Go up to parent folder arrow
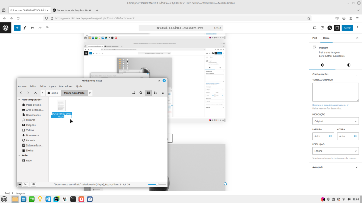This screenshot has height=203, width=362. pyautogui.click(x=35, y=93)
